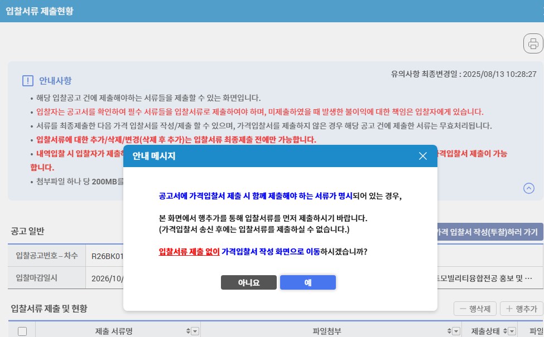Click the 입찰마감일시 label cell
The width and height of the screenshot is (544, 337).
(x=47, y=278)
